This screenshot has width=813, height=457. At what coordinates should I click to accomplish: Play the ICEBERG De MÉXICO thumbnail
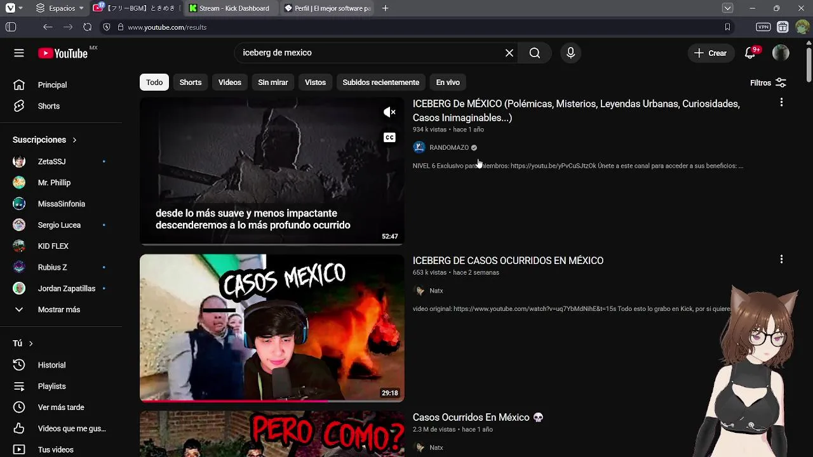(272, 171)
